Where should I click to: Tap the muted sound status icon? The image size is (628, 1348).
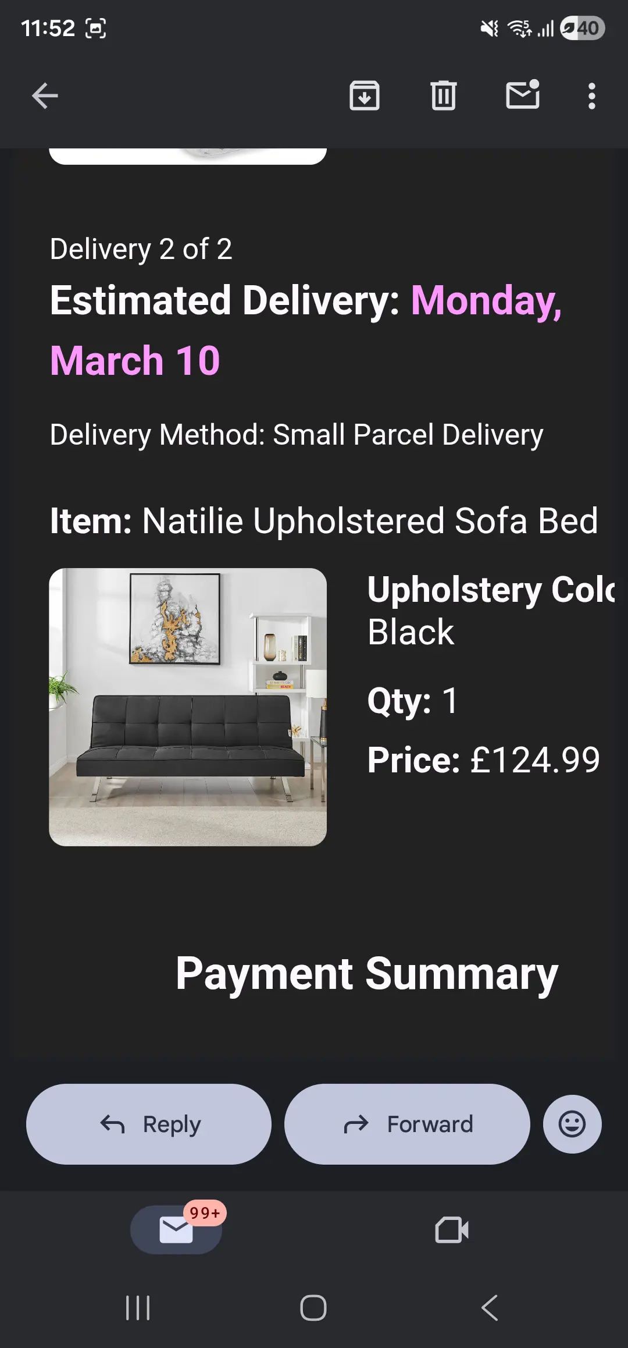coord(490,28)
